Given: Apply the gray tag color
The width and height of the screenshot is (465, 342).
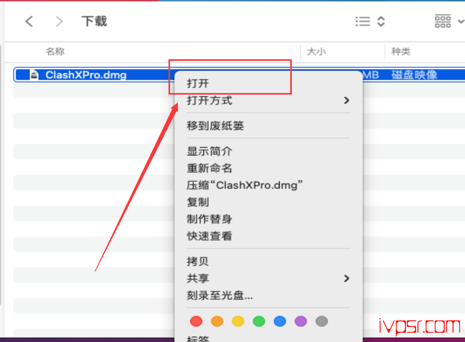Looking at the screenshot, I should tap(322, 321).
